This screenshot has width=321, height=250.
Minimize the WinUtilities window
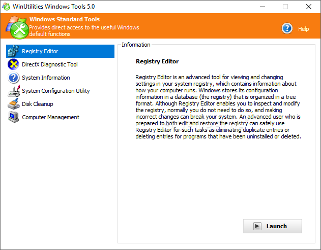pyautogui.click(x=262, y=7)
